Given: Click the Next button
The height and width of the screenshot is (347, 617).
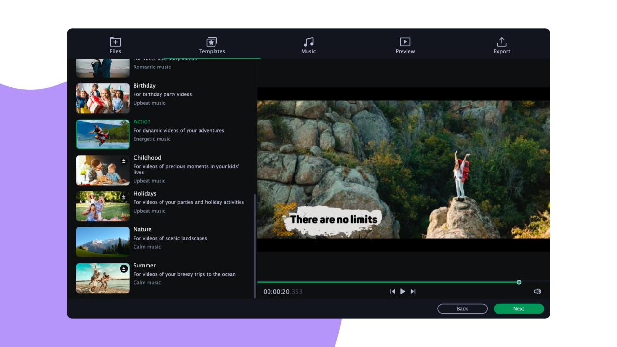Looking at the screenshot, I should click(x=519, y=308).
